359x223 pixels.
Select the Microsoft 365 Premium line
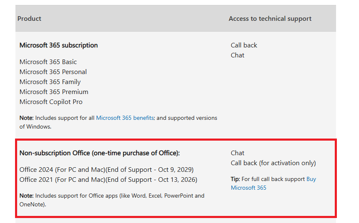pyautogui.click(x=54, y=92)
